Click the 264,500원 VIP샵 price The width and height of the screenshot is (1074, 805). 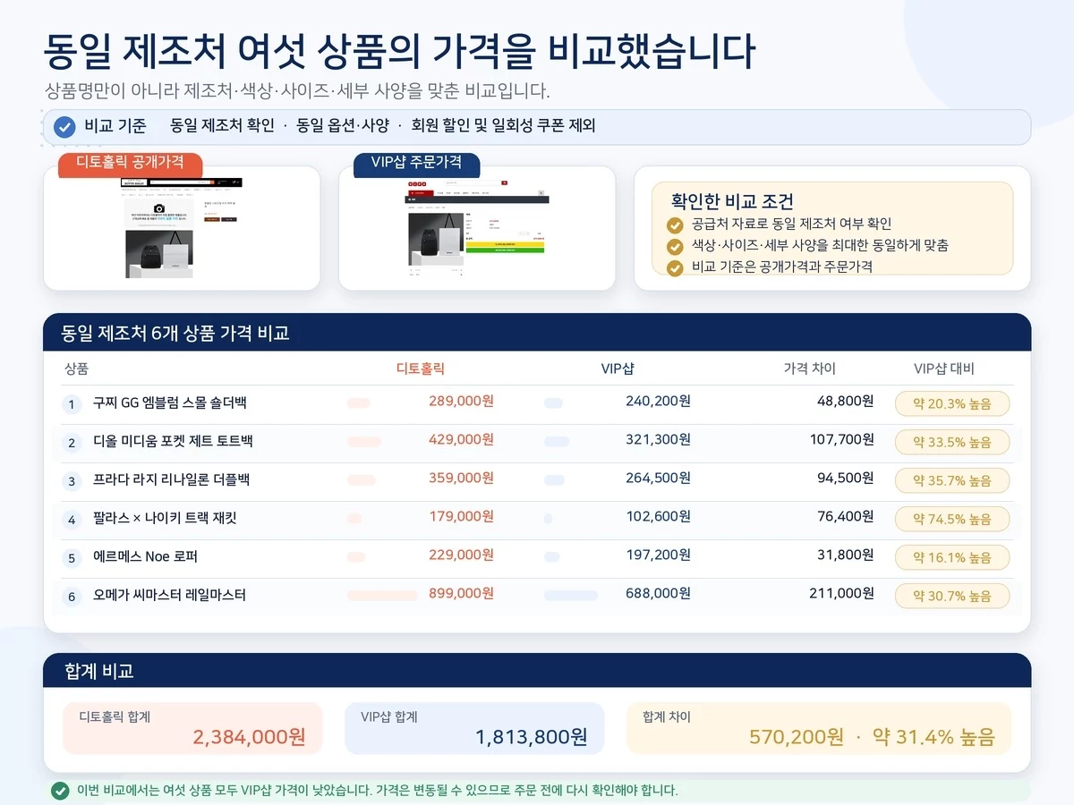tap(658, 479)
